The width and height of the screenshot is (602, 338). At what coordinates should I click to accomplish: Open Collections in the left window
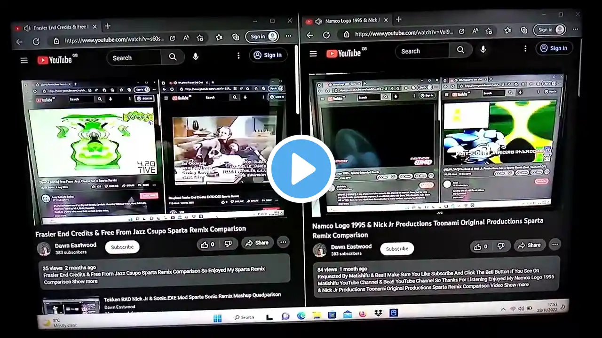tap(236, 37)
